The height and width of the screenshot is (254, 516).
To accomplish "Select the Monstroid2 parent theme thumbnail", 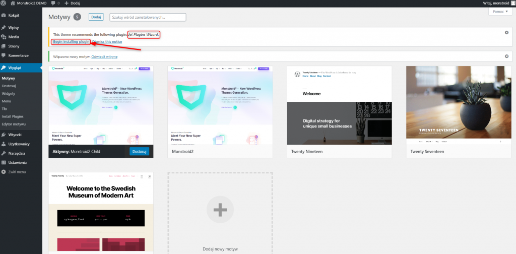I will click(x=220, y=105).
